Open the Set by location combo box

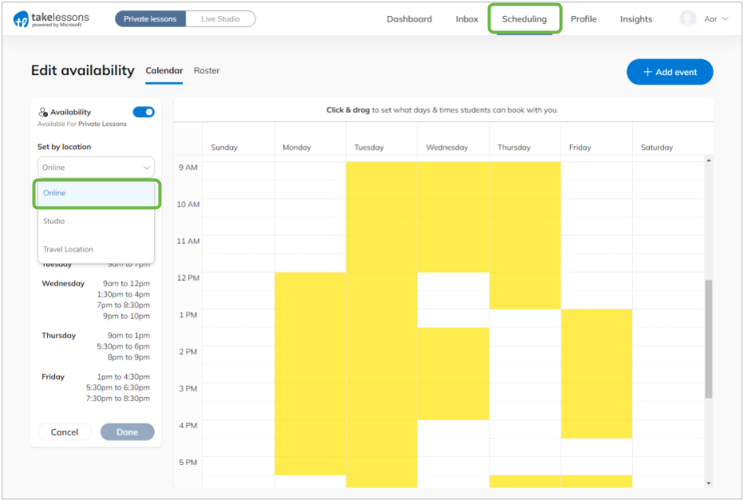coord(96,168)
